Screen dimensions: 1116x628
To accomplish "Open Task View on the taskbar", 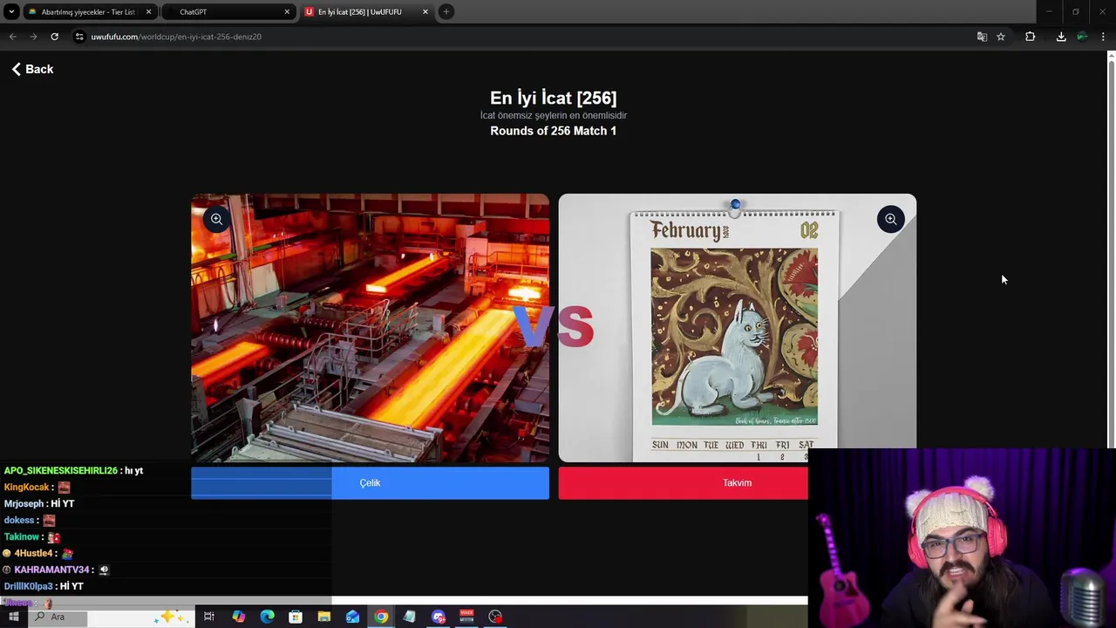I will pos(209,617).
